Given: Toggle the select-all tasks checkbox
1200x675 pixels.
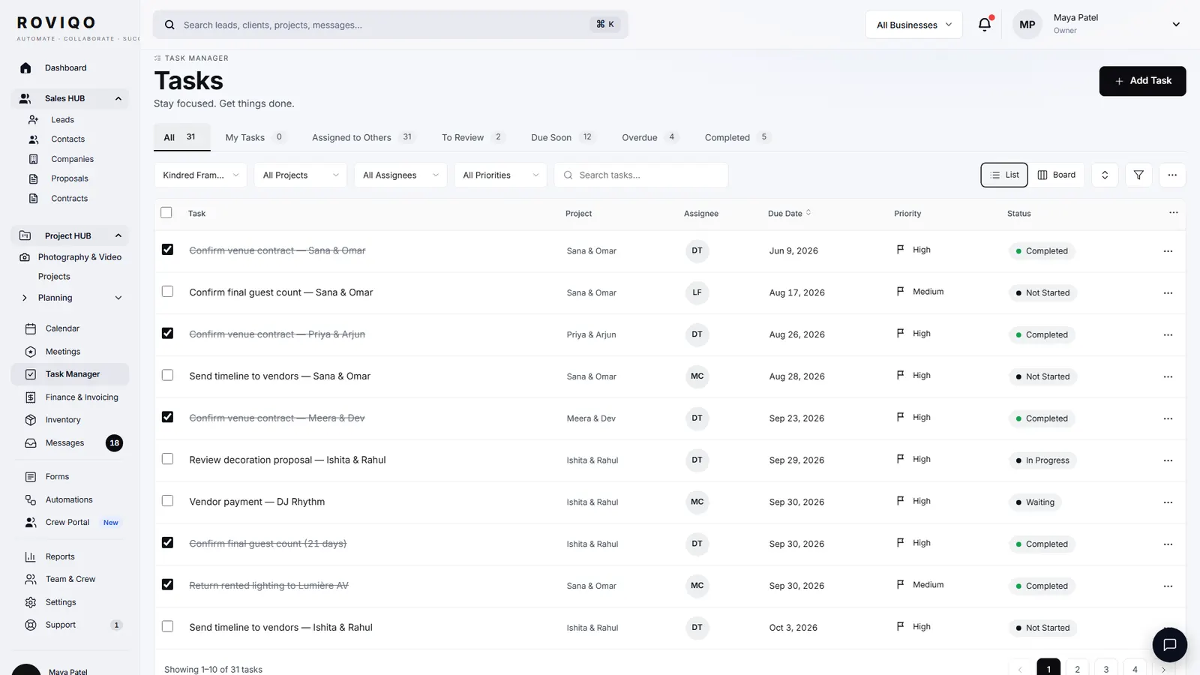Looking at the screenshot, I should [166, 213].
